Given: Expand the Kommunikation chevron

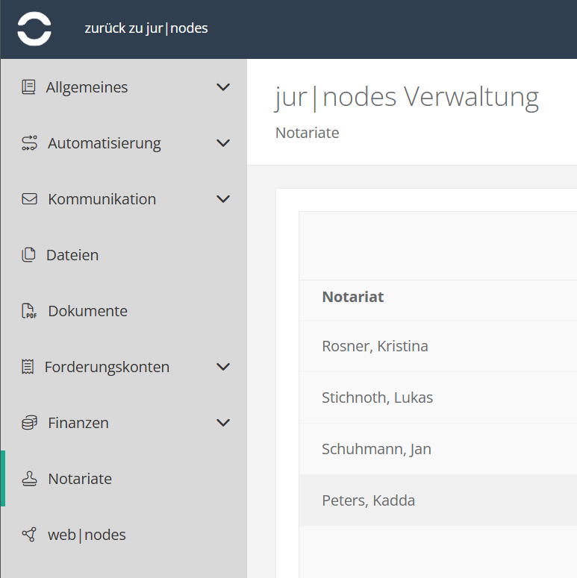Looking at the screenshot, I should (x=222, y=199).
